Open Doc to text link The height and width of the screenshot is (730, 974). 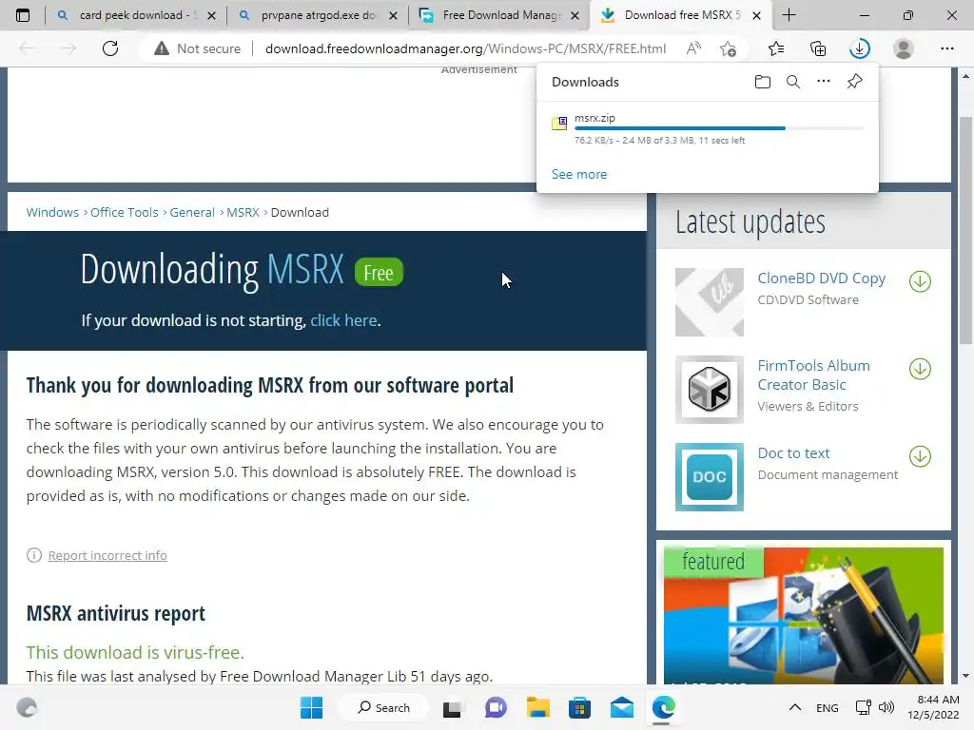click(793, 453)
